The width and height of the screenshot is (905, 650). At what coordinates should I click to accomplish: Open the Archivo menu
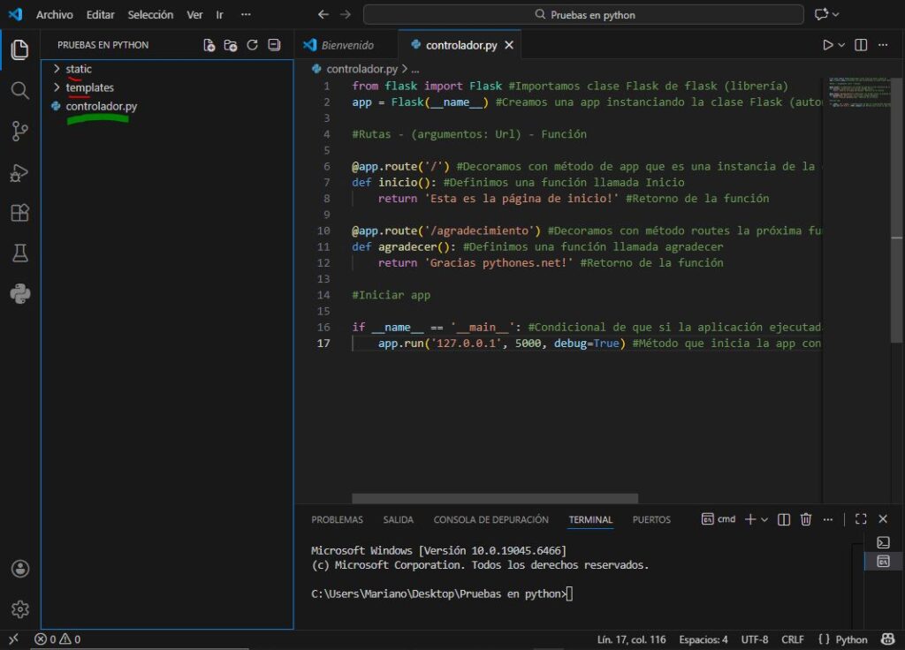[x=54, y=15]
